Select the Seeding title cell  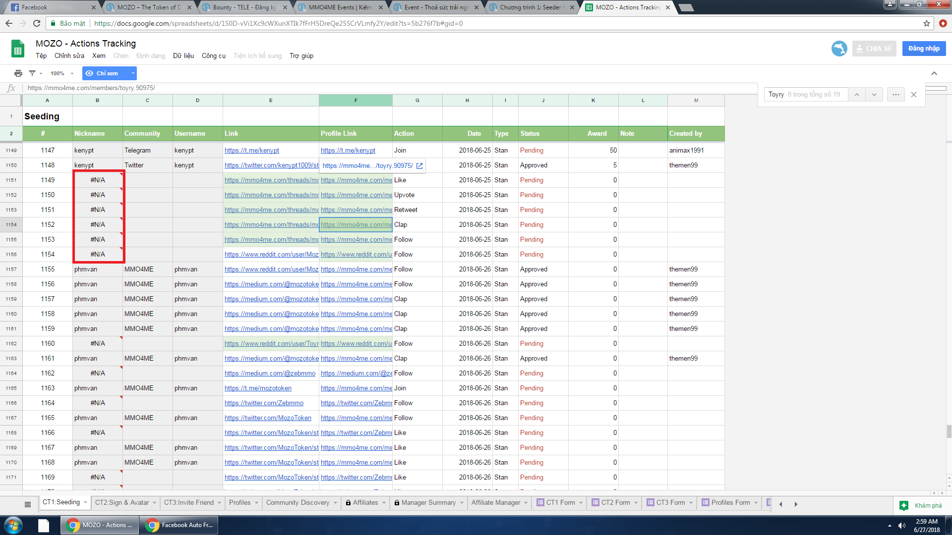pyautogui.click(x=48, y=116)
